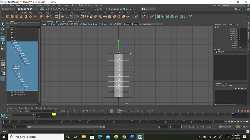Click the SVG shelf icon
This screenshot has width=250, height=140.
pyautogui.click(x=56, y=17)
